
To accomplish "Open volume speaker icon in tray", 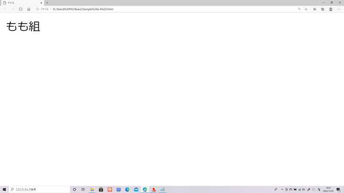I will point(304,190).
